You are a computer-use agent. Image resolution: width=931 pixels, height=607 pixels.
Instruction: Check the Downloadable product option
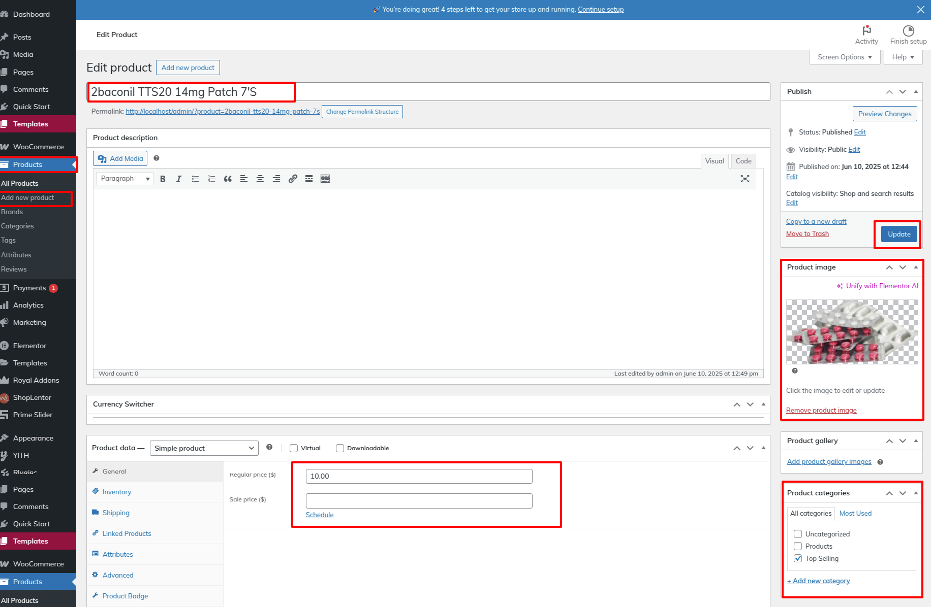[340, 448]
